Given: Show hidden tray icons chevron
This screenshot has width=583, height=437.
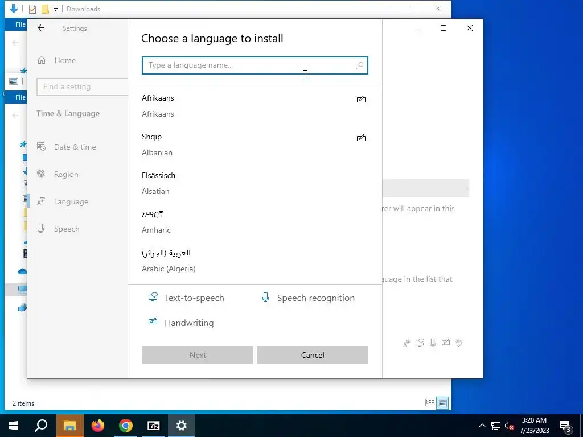Looking at the screenshot, I should click(x=482, y=426).
